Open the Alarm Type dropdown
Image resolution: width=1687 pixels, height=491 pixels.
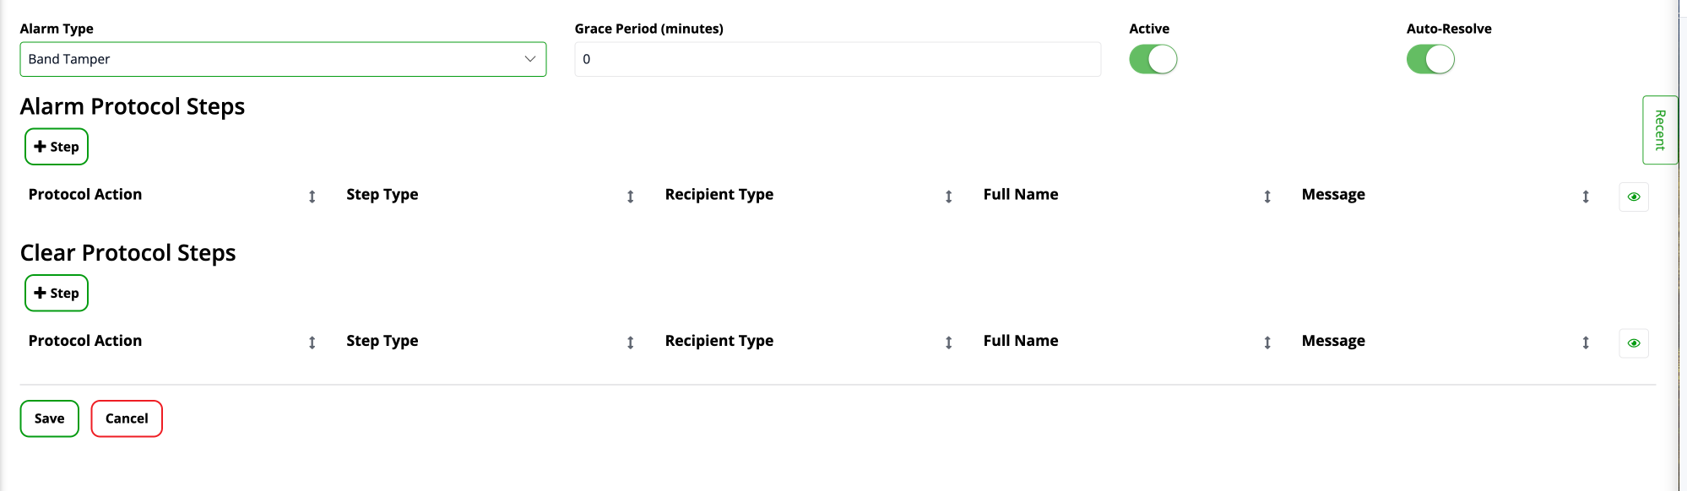click(283, 59)
